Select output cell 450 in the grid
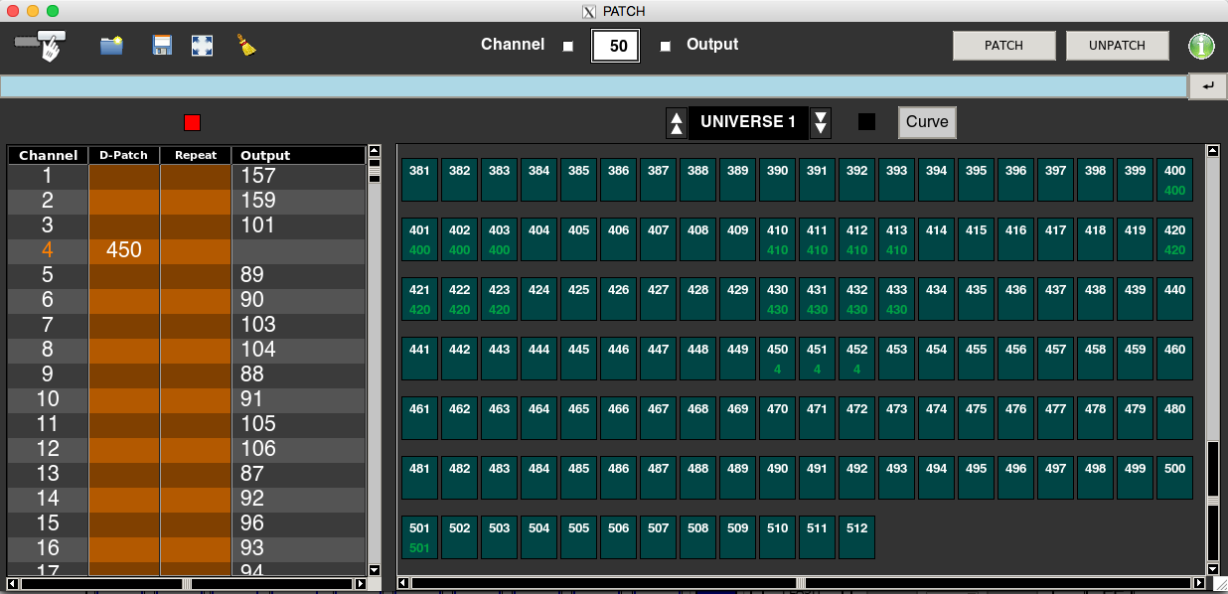 point(777,359)
